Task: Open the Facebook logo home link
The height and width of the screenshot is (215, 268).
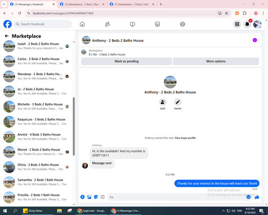Action: point(8,24)
